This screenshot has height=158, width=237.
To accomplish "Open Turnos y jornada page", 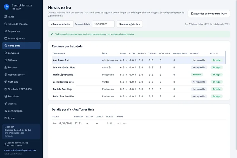I will (x=21, y=39).
